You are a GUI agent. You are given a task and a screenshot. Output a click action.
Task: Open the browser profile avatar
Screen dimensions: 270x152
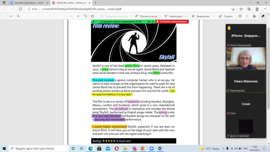click(257, 9)
